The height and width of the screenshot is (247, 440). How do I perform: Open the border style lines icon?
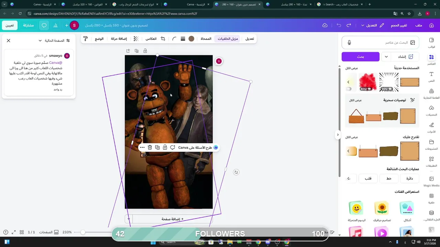pyautogui.click(x=183, y=39)
